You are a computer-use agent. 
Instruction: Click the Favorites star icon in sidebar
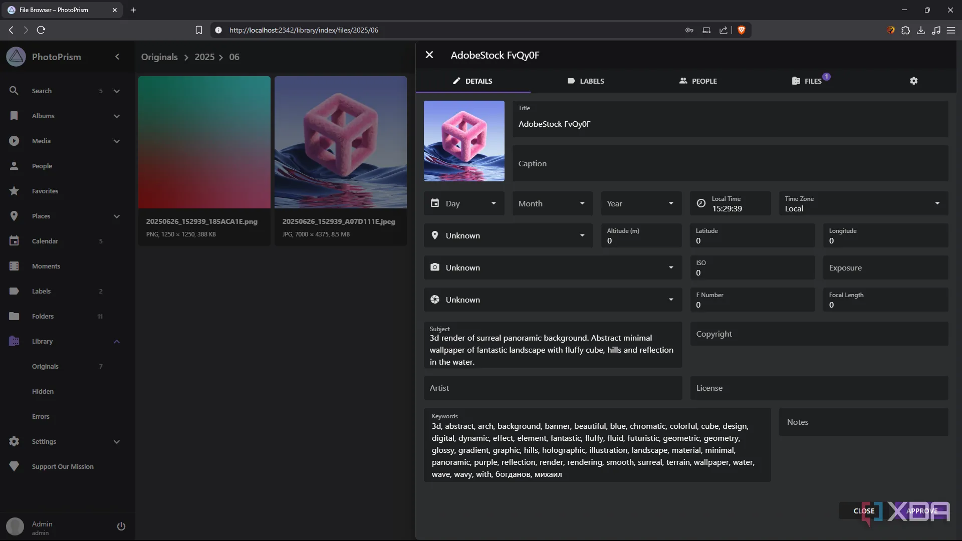14,191
